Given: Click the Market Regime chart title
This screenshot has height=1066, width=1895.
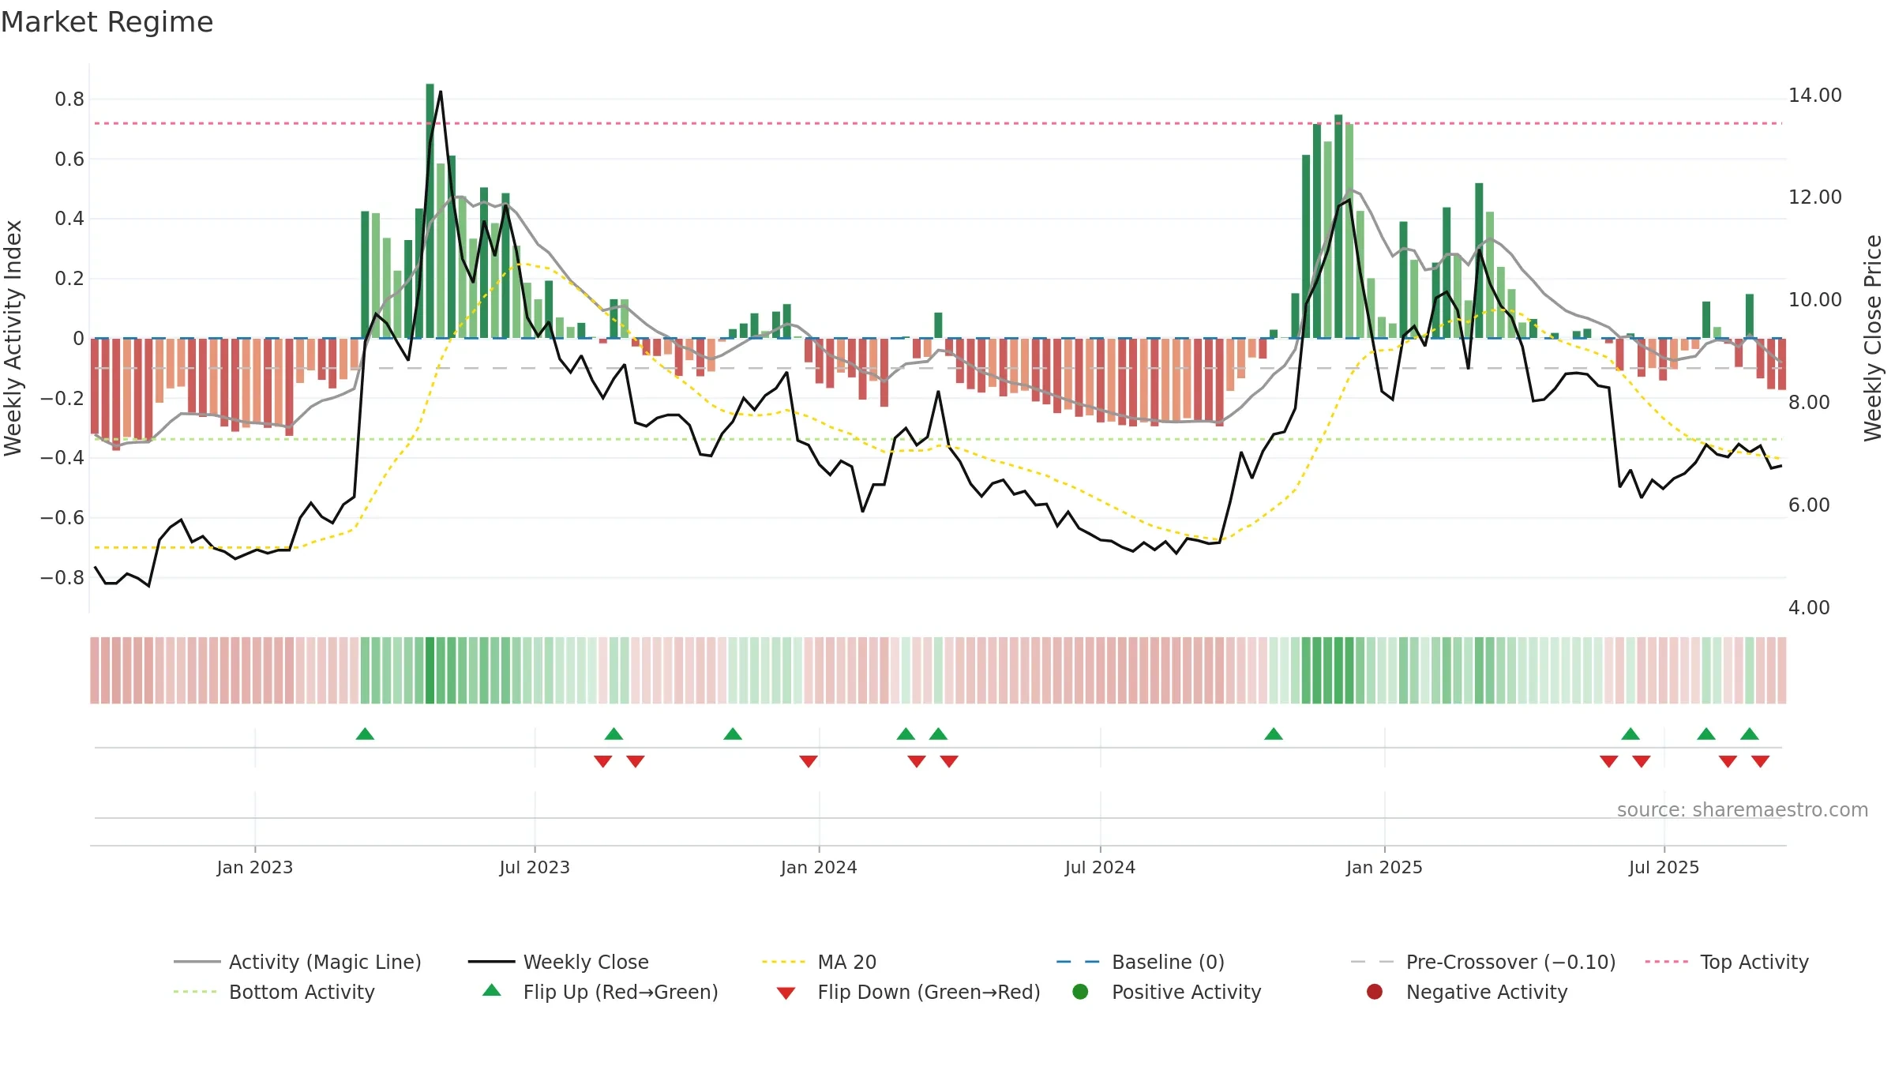Looking at the screenshot, I should 107,22.
